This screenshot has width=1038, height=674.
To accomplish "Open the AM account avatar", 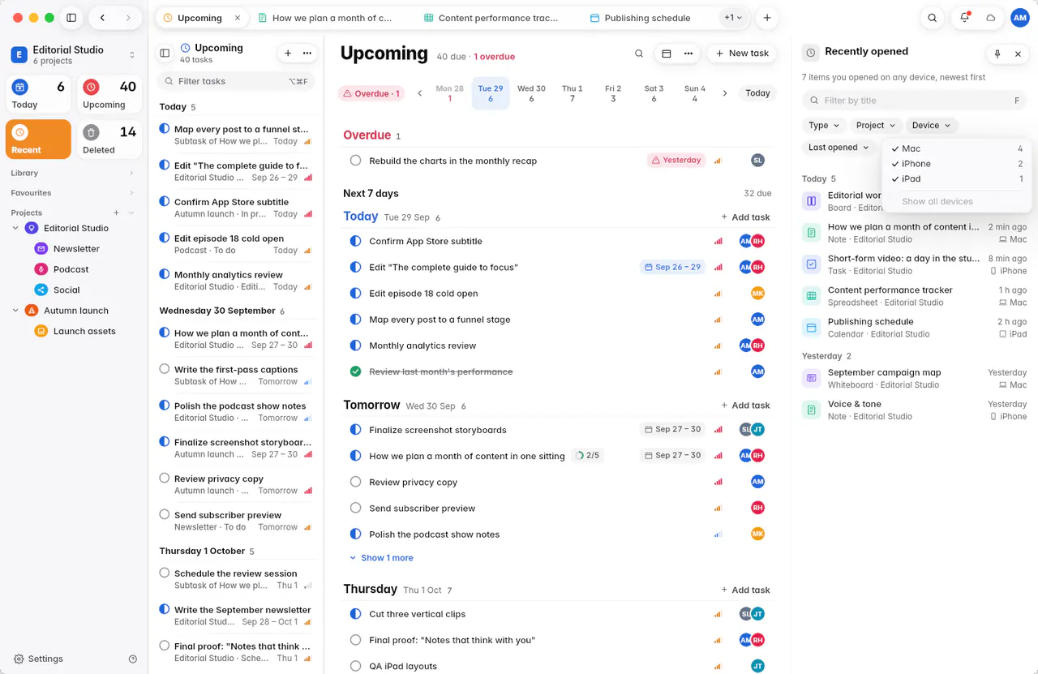I will [1020, 18].
